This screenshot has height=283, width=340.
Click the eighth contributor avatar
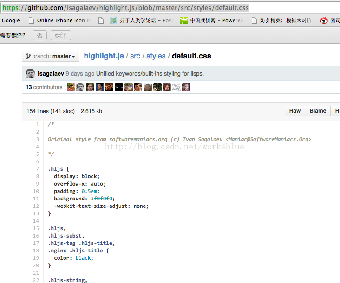click(138, 87)
